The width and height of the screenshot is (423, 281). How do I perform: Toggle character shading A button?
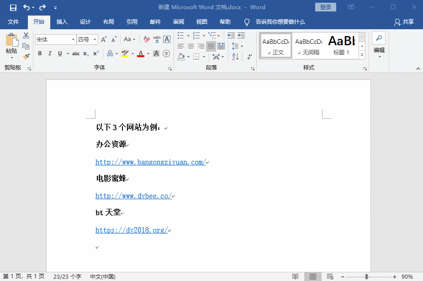coord(156,53)
